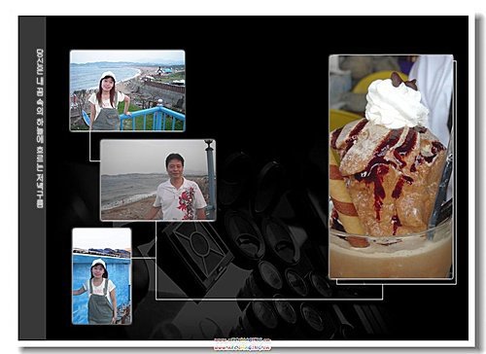Open the ice cream dessert photo
The image size is (486, 354).
391,167
